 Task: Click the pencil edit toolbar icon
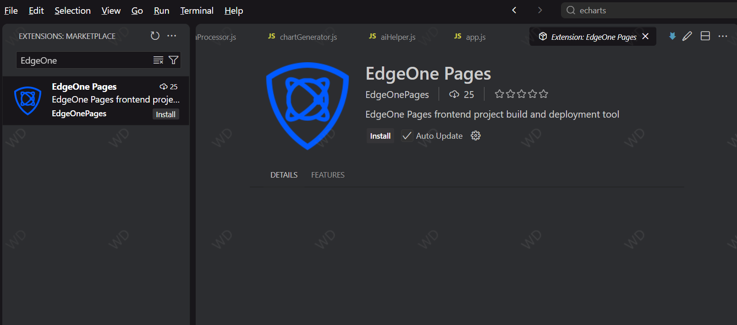[687, 36]
